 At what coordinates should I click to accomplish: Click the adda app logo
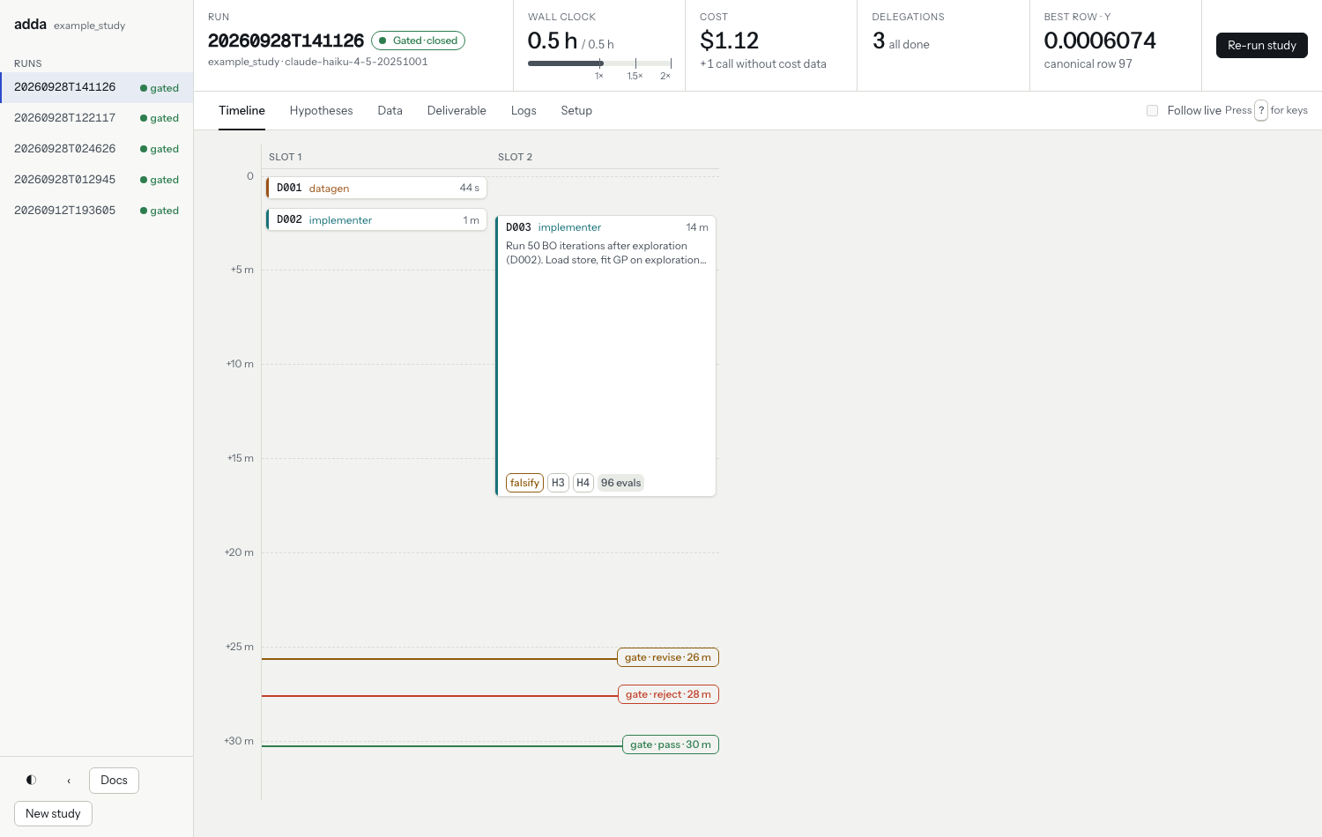click(30, 25)
